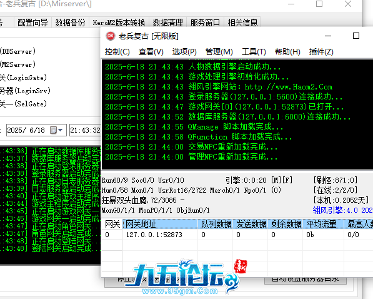
Task: Click the (M2Server) item in background window
Action: coord(17,64)
